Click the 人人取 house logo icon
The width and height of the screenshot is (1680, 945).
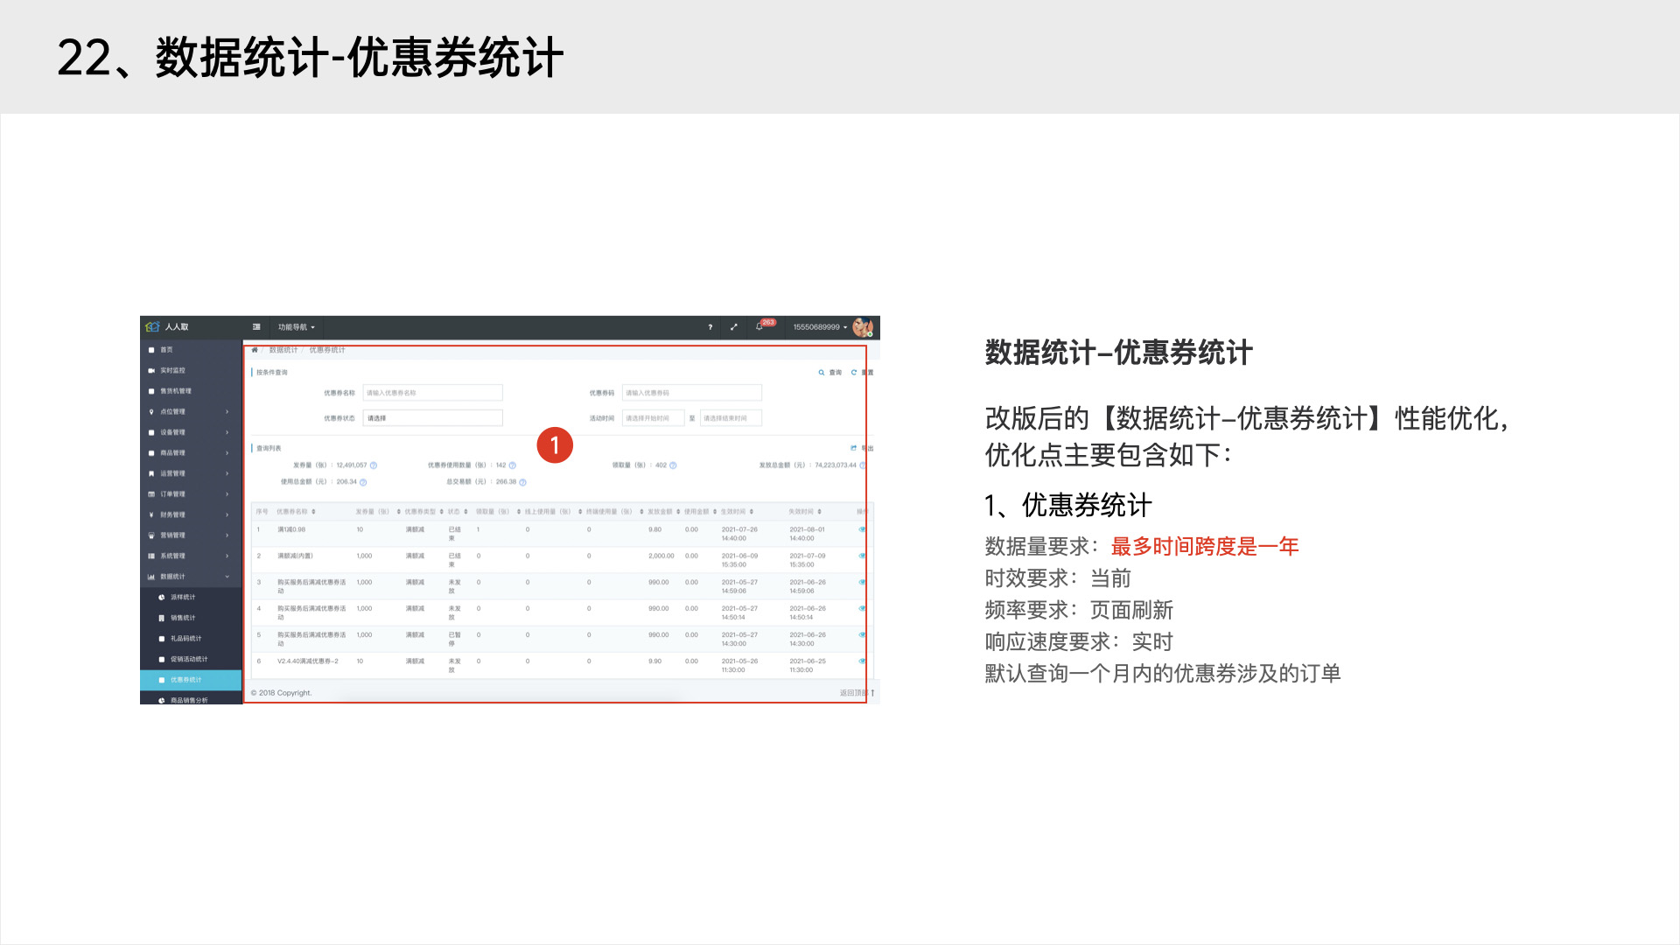pyautogui.click(x=152, y=326)
